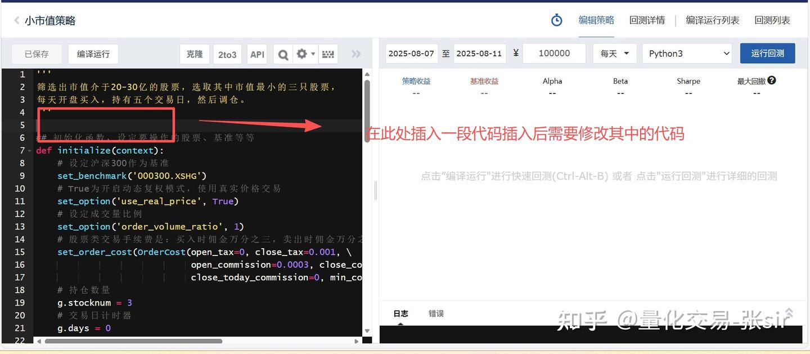Expand the settings gear dropdown arrow
This screenshot has height=354, width=810.
click(x=313, y=53)
